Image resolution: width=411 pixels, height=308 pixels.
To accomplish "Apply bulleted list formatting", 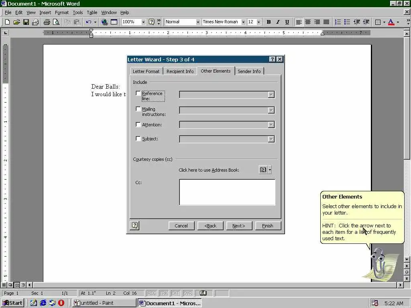I will pyautogui.click(x=347, y=22).
